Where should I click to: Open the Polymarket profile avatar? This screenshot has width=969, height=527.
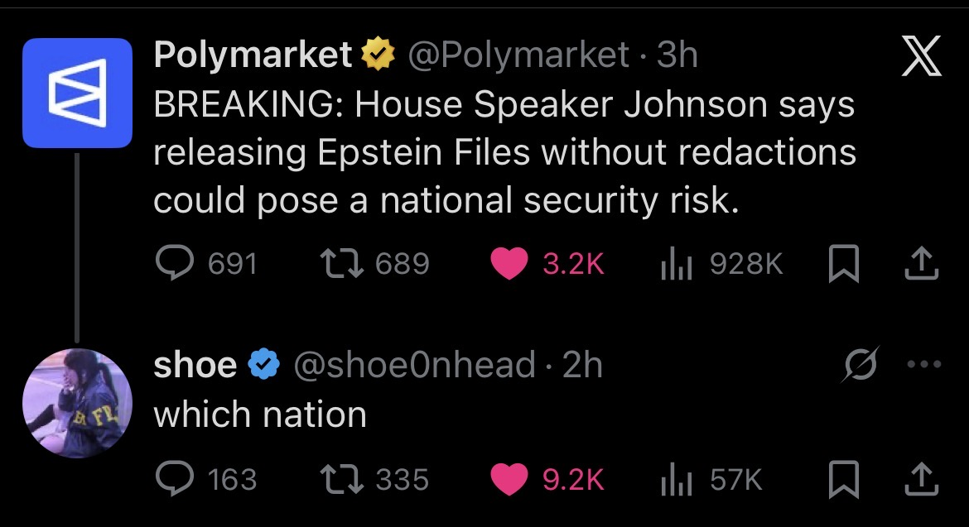click(x=77, y=93)
